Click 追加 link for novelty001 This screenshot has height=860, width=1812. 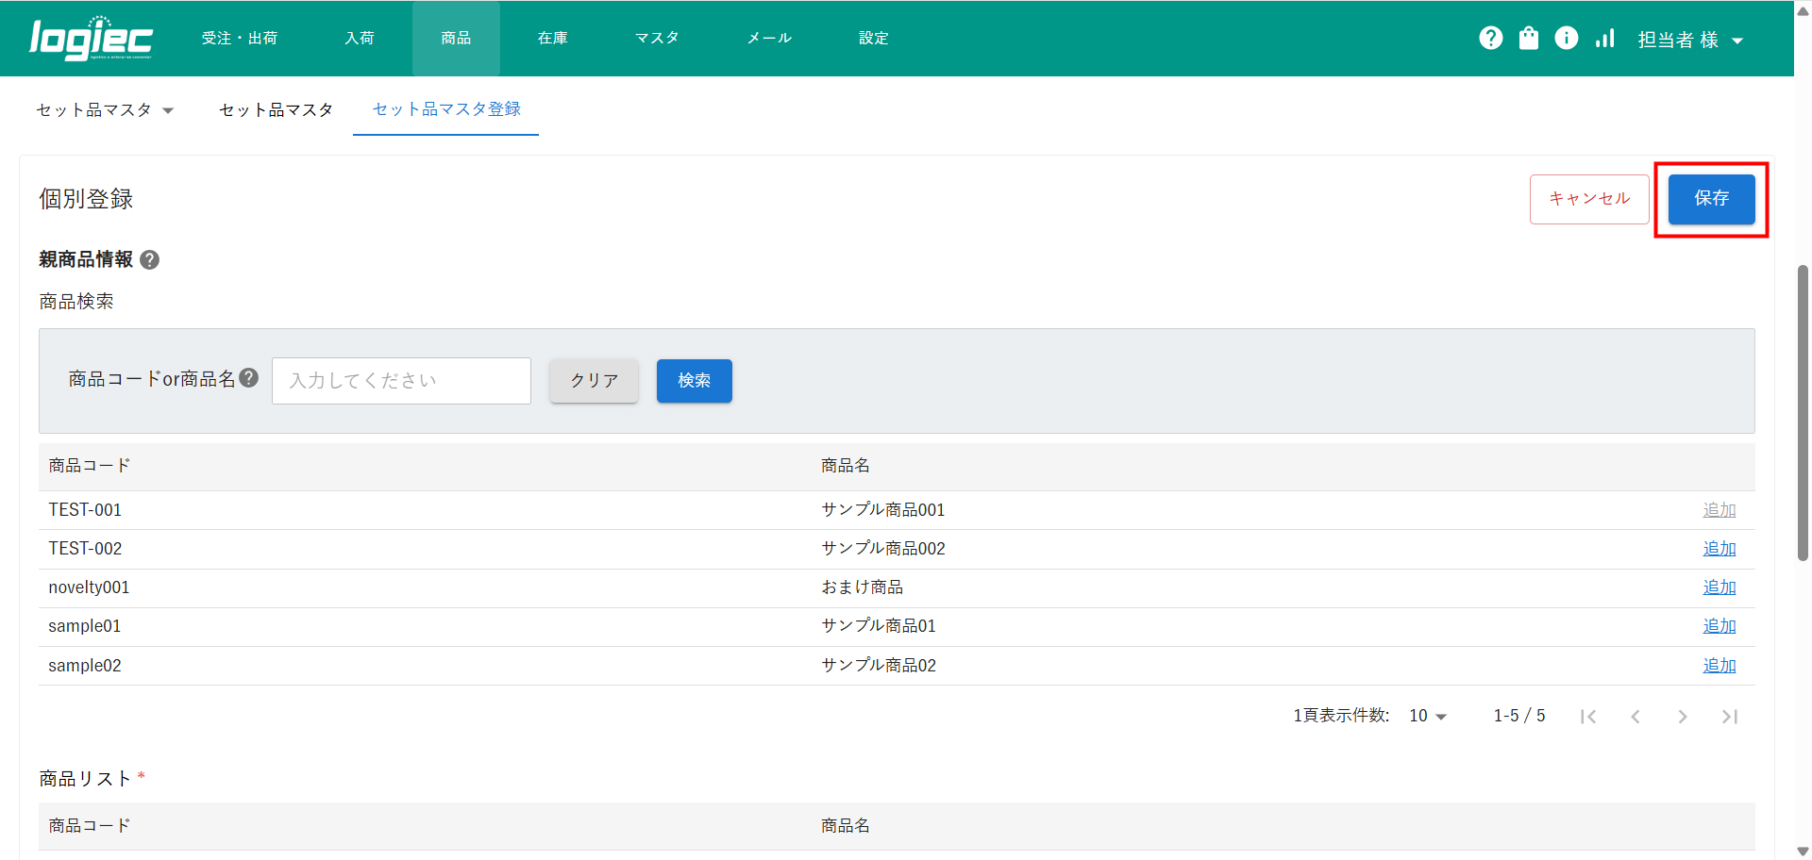pos(1719,587)
